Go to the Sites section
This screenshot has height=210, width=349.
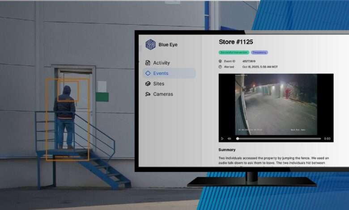point(158,84)
